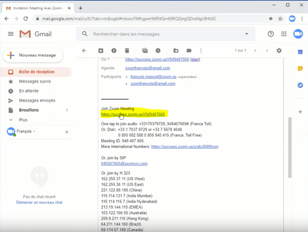
Task: Open the plan map link
Action: coord(195,59)
